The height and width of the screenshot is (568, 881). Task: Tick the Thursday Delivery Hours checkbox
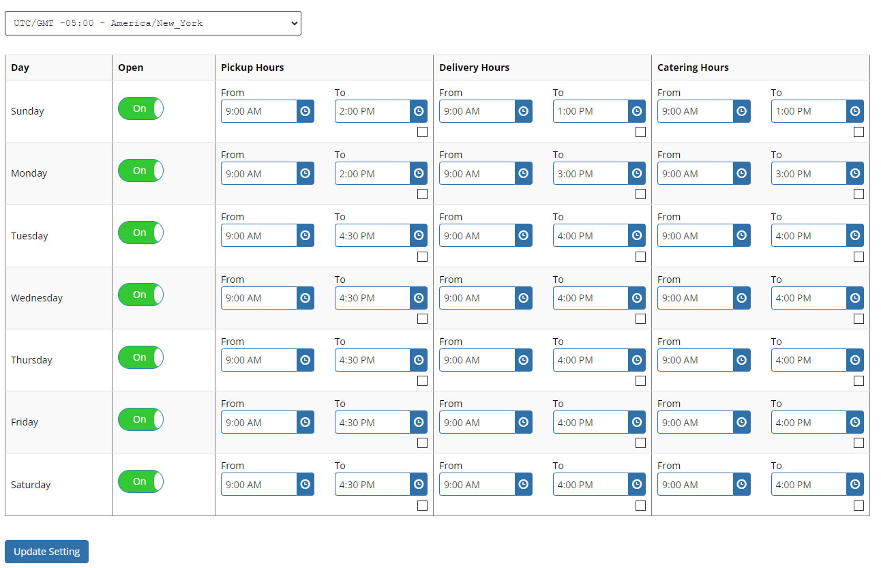[640, 381]
